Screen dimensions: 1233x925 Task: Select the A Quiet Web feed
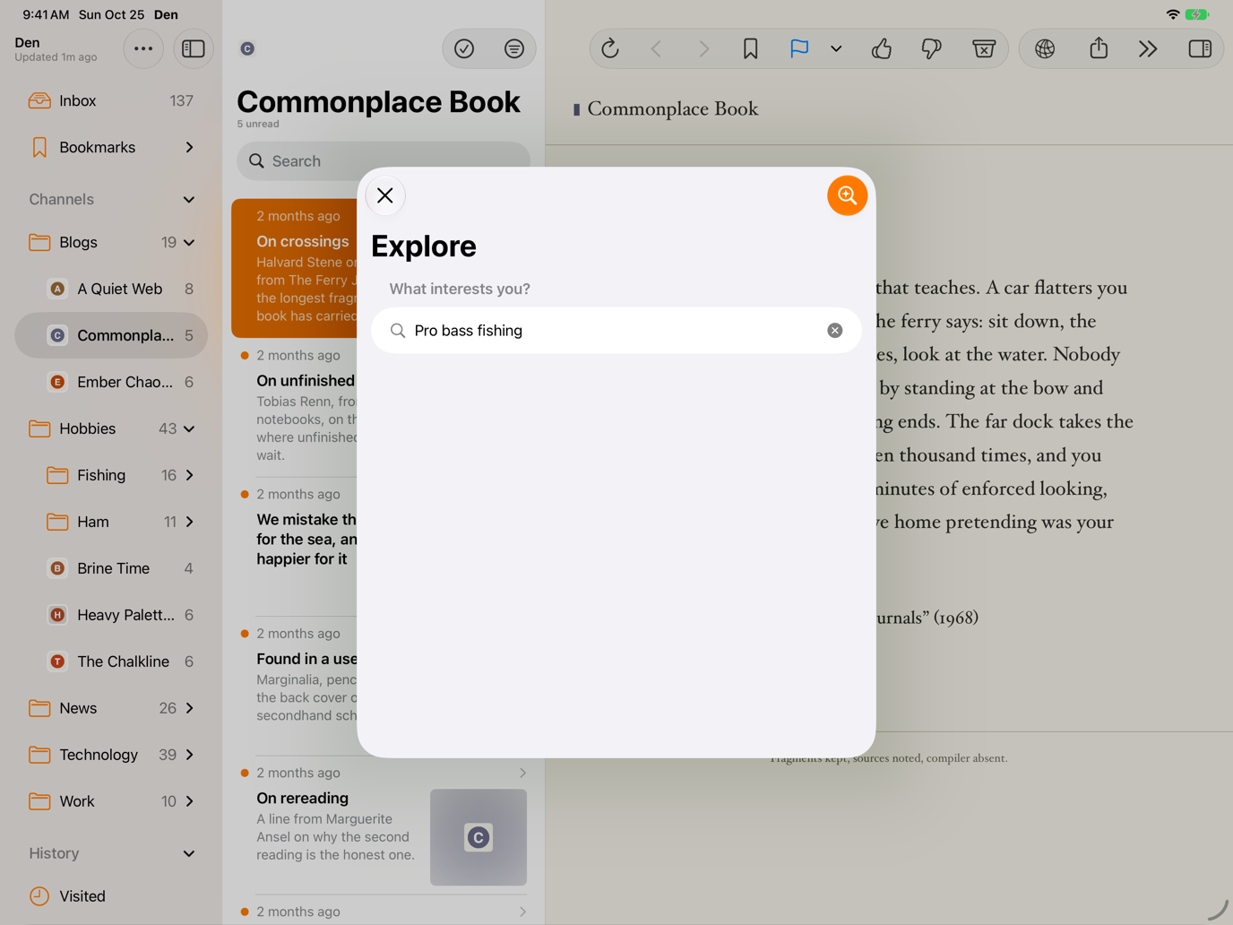111,289
